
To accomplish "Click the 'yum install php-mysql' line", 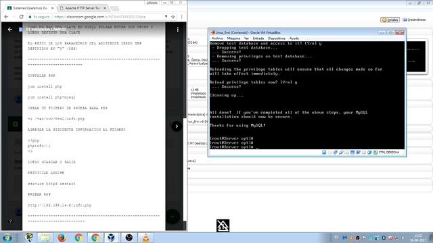I will pos(51,97).
